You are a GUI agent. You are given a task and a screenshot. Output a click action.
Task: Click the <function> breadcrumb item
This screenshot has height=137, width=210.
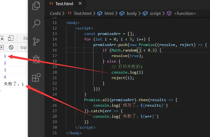(x=185, y=13)
